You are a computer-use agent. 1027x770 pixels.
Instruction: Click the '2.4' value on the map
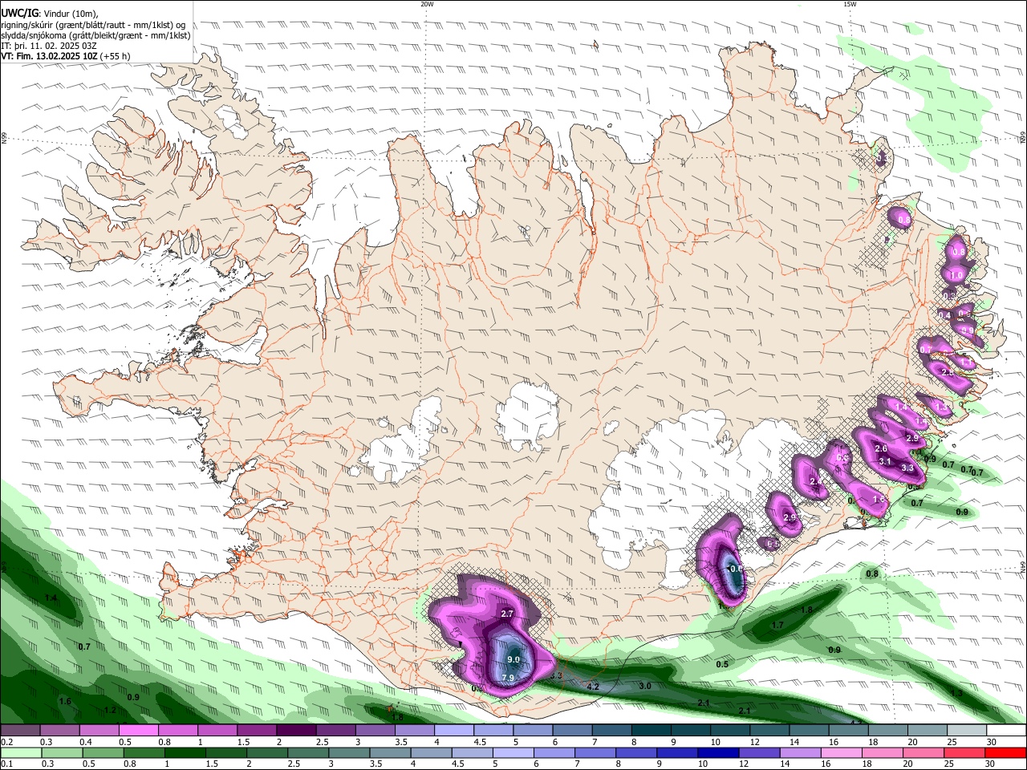click(x=816, y=481)
